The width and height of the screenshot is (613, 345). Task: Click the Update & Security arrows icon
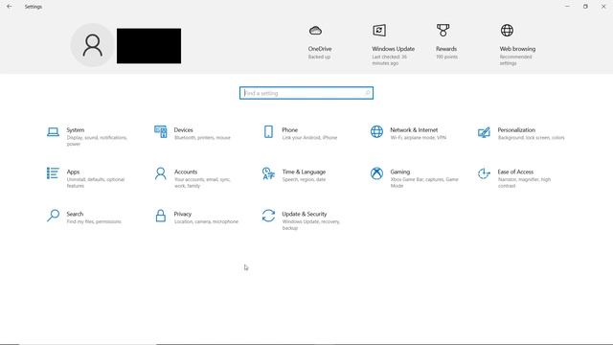(268, 216)
